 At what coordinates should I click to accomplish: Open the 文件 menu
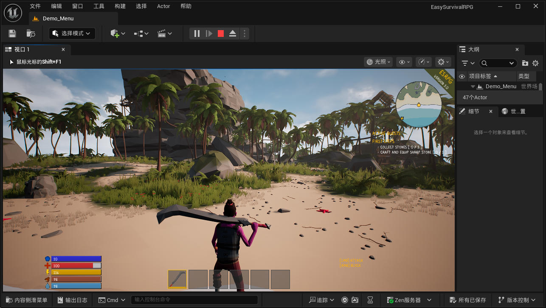pyautogui.click(x=35, y=6)
